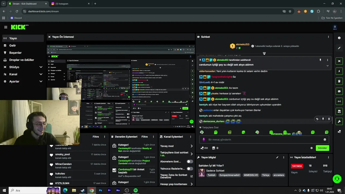Click the lightning bolt icon in right sidebar

point(339,71)
